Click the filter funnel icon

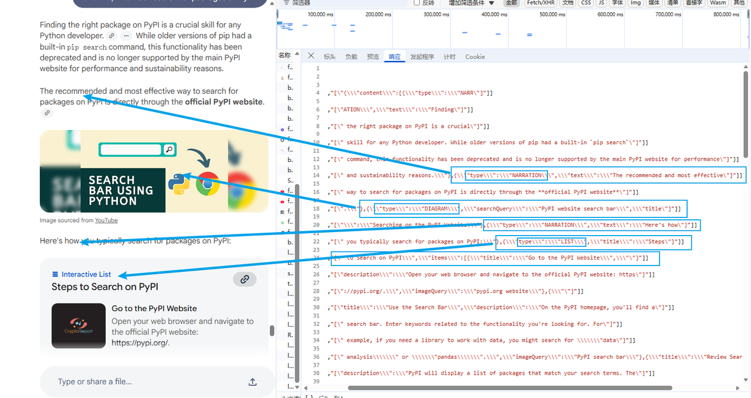(x=286, y=3)
